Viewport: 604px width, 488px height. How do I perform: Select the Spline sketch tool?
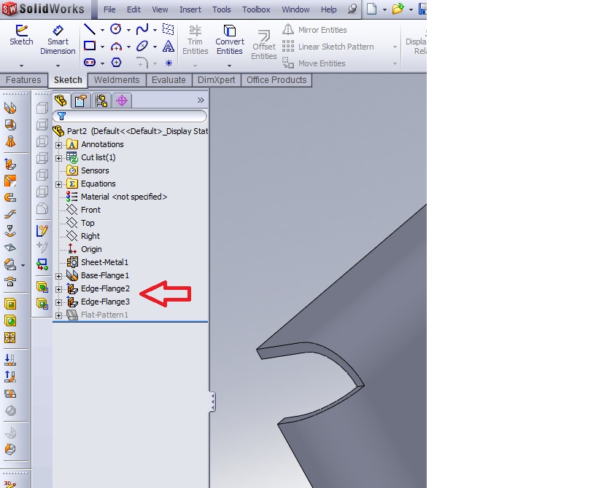[142, 29]
